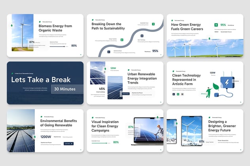Select the Breaking Down the Path to Sustainability slide
250x166 pixels.
(x=125, y=35)
